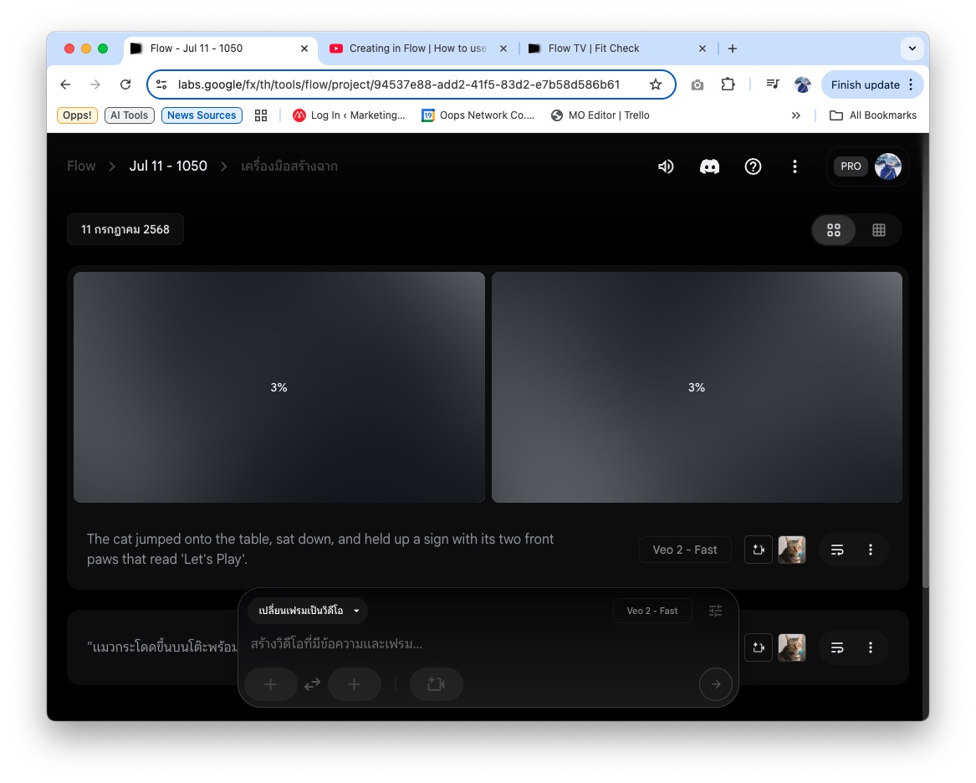Viewport: 976px width, 783px height.
Task: Click the camera screenshot extension icon
Action: 698,84
